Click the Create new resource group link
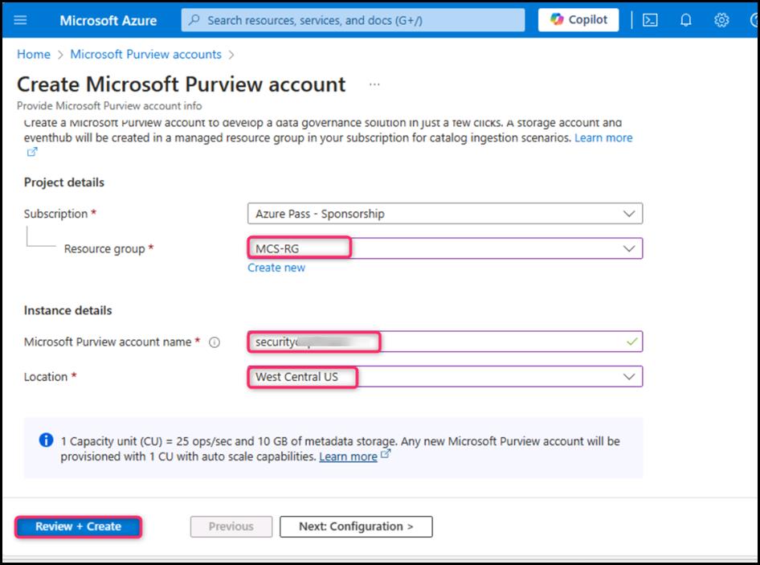This screenshot has width=760, height=565. pyautogui.click(x=276, y=268)
